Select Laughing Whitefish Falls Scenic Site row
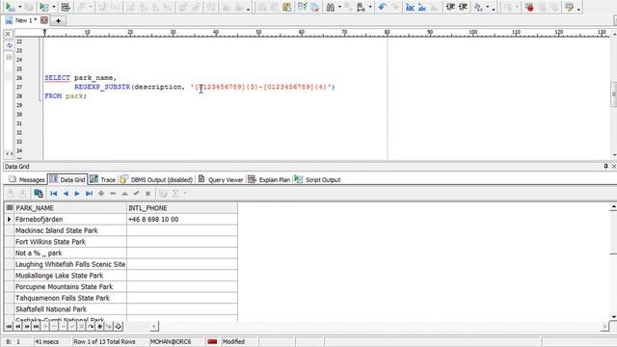 70,264
